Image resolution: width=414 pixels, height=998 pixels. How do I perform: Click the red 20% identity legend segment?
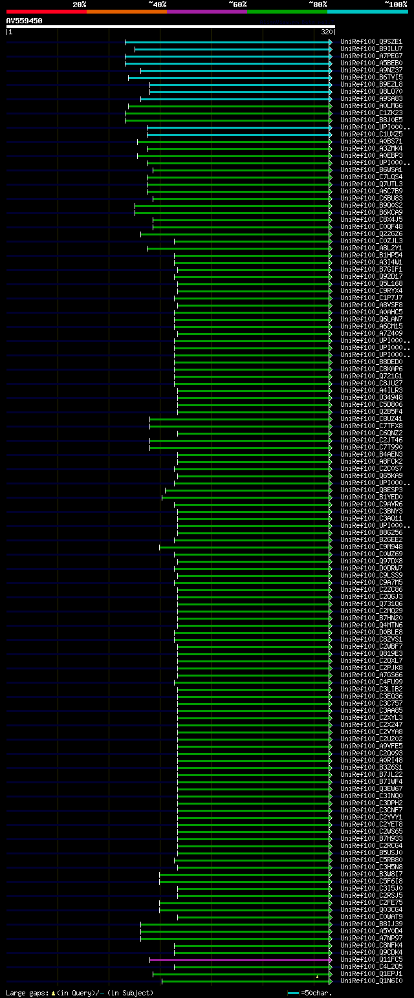(x=47, y=12)
